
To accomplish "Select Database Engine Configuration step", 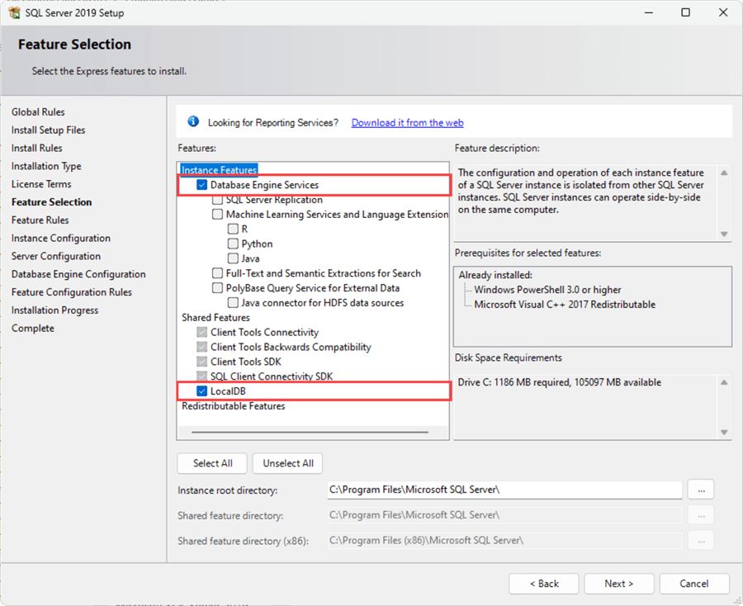I will pyautogui.click(x=78, y=274).
